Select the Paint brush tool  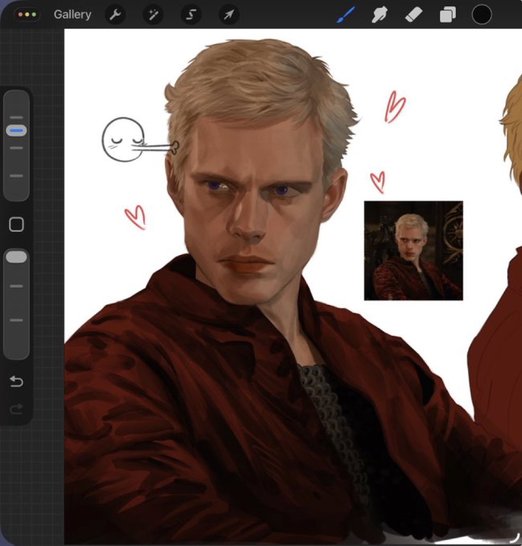pos(346,15)
